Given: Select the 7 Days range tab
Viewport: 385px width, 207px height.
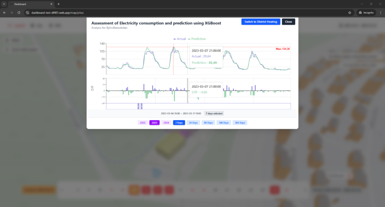Looking at the screenshot, I should click(x=179, y=122).
